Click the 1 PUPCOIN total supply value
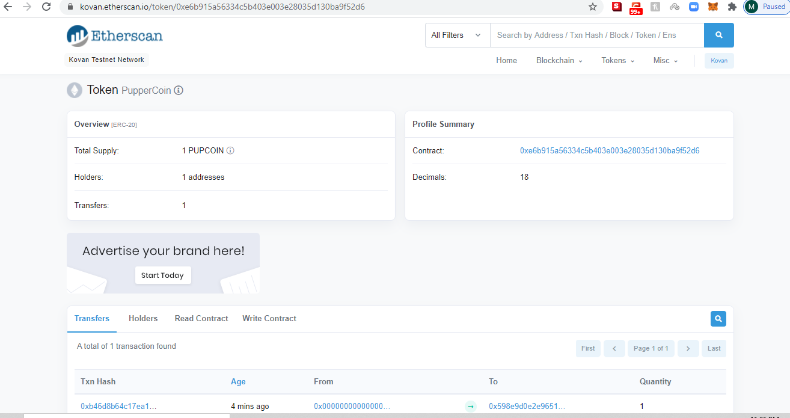 203,150
